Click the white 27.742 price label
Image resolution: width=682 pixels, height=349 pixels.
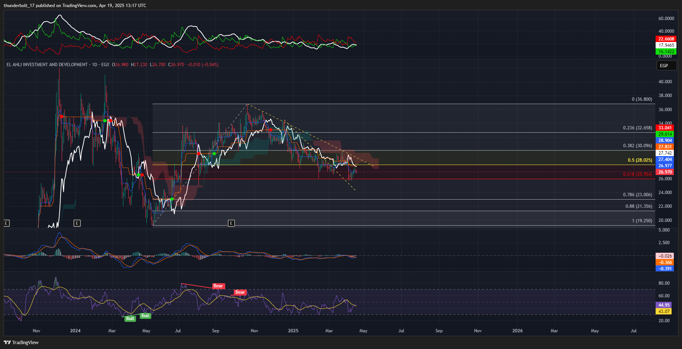pyautogui.click(x=665, y=153)
